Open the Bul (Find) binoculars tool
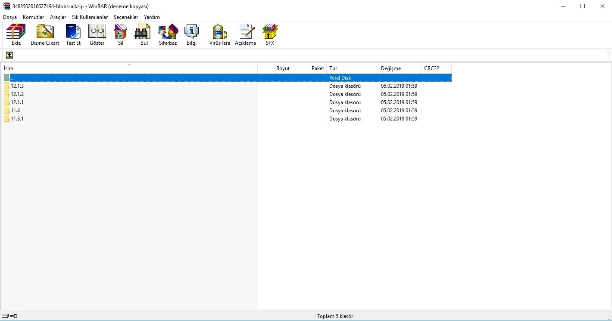The height and width of the screenshot is (321, 612). (144, 34)
